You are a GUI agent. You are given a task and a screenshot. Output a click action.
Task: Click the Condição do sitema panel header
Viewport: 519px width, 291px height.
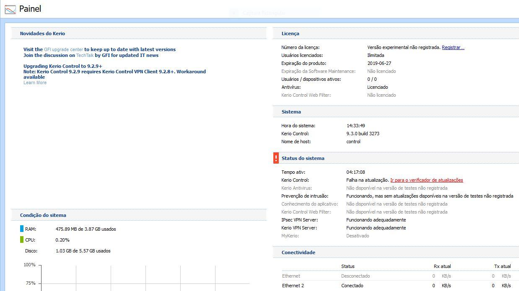click(x=138, y=215)
